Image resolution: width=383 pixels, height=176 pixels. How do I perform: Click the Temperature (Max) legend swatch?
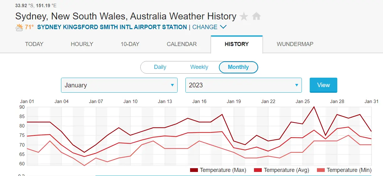(194, 170)
